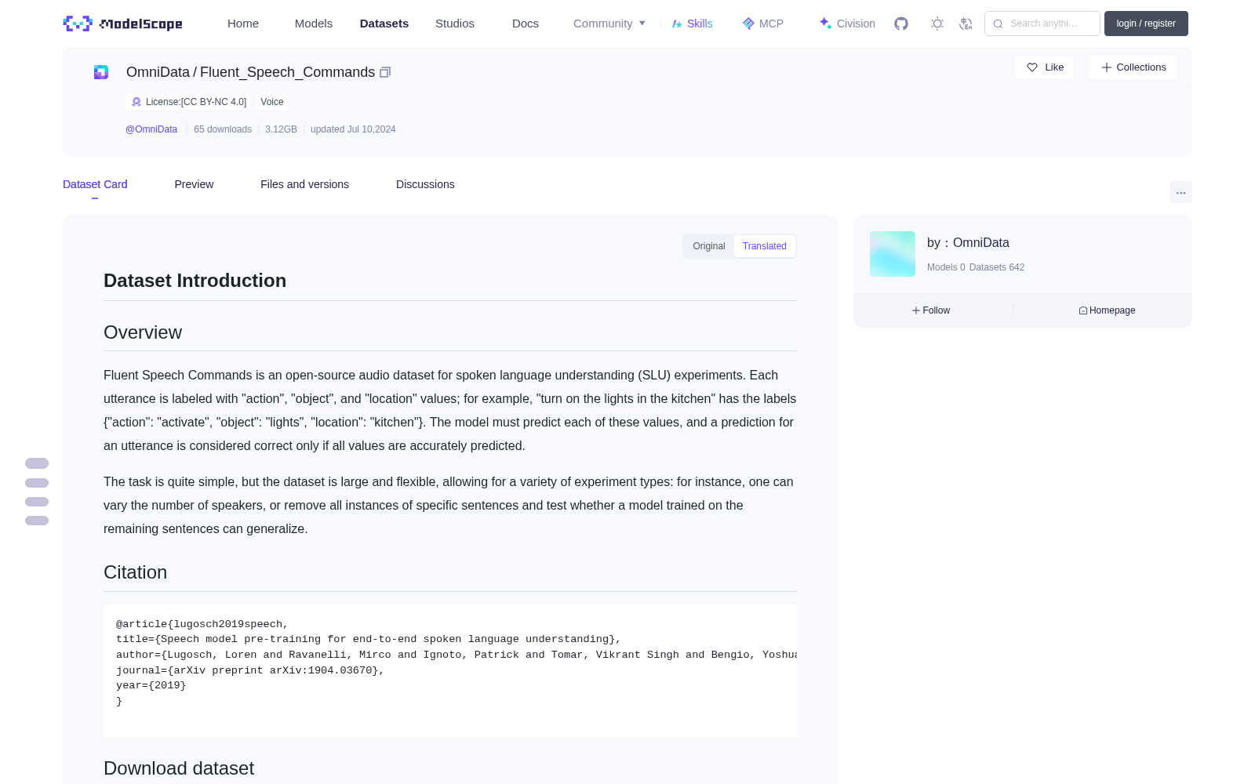Open the three-dots more options button
Image resolution: width=1255 pixels, height=784 pixels.
tap(1181, 192)
